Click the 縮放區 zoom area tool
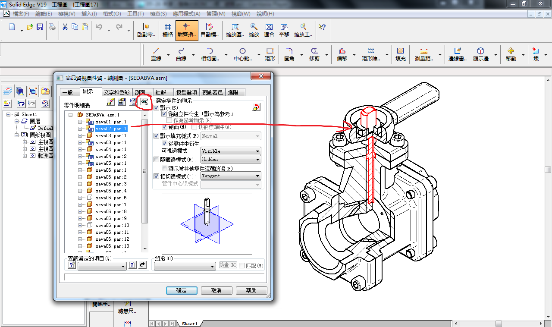552x327 pixels. pos(235,30)
